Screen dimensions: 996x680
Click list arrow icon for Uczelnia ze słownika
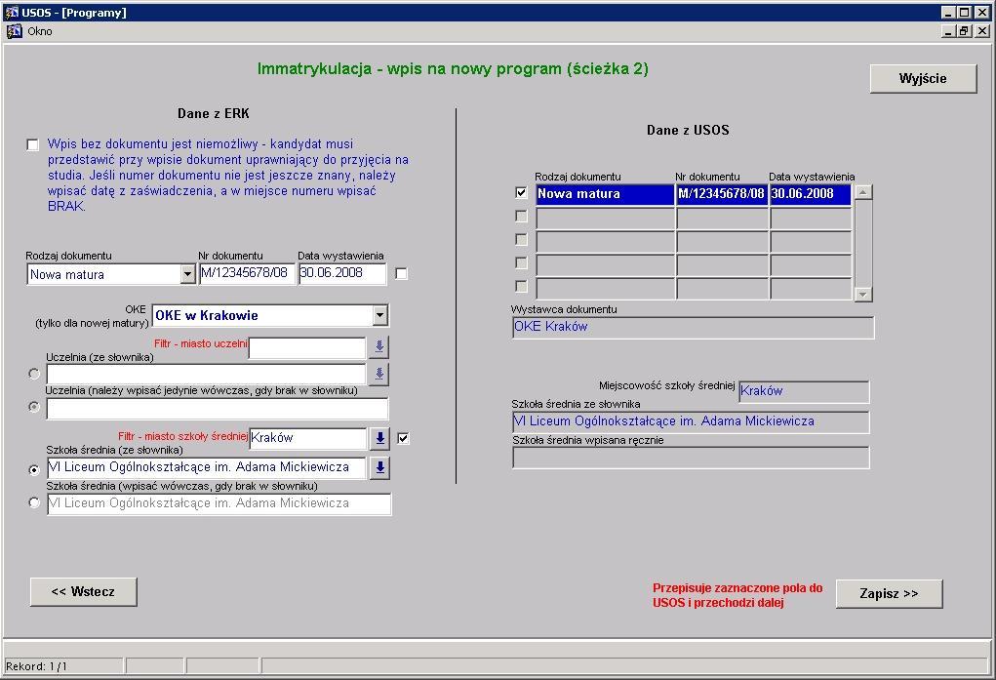point(379,375)
